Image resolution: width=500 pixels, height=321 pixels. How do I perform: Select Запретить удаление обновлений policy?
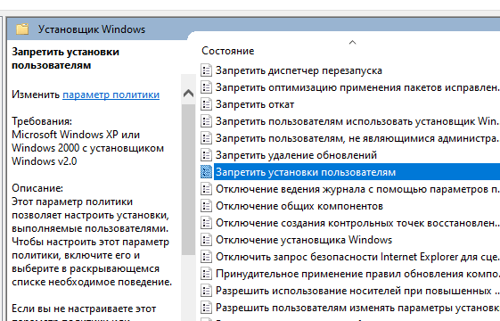296,155
